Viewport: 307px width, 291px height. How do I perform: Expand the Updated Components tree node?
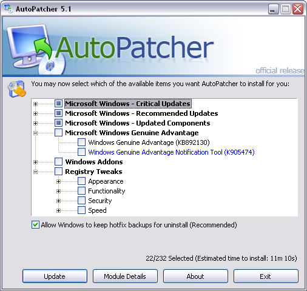35,123
